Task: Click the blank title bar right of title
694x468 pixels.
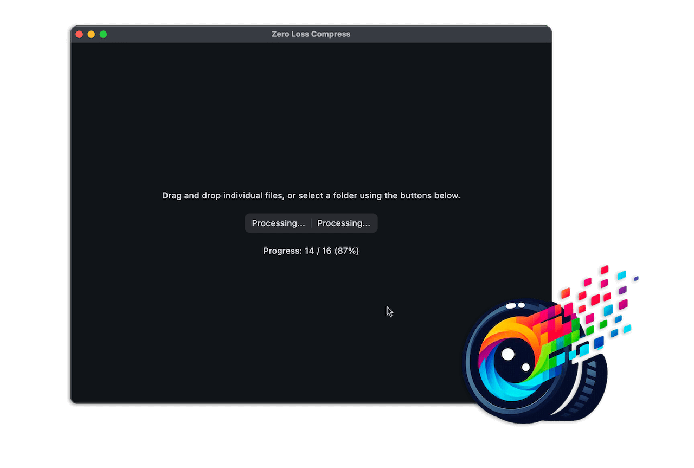Action: tap(450, 34)
